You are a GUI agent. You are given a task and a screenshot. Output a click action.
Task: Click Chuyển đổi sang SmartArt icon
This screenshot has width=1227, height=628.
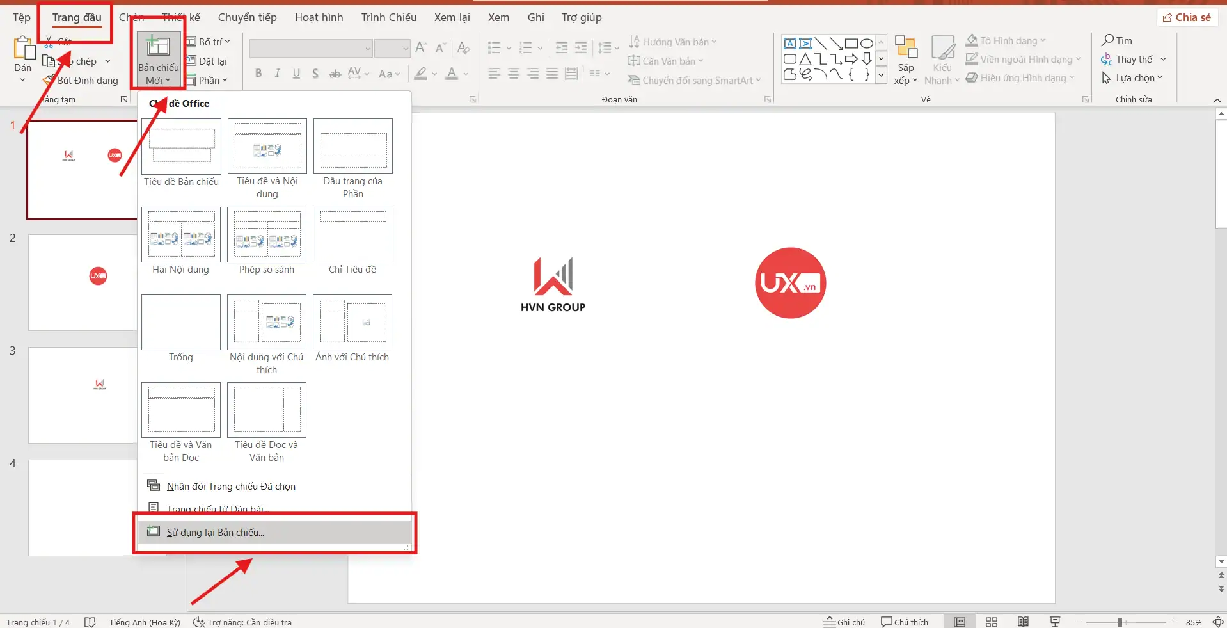[x=694, y=80]
